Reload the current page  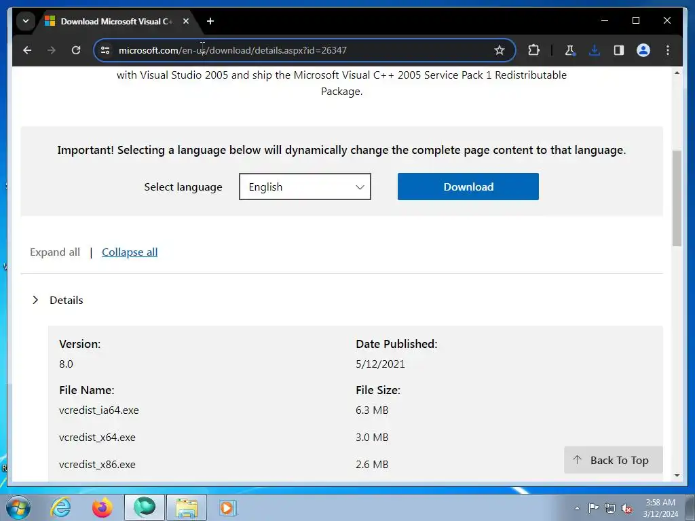(x=76, y=50)
